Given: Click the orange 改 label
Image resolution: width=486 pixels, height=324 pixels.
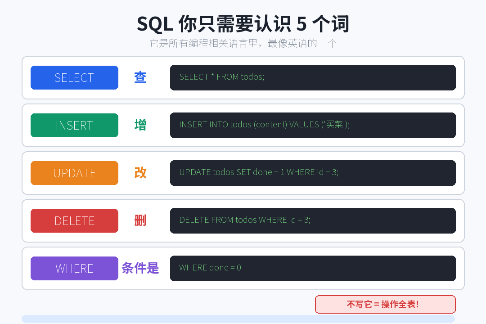Looking at the screenshot, I should (x=140, y=173).
